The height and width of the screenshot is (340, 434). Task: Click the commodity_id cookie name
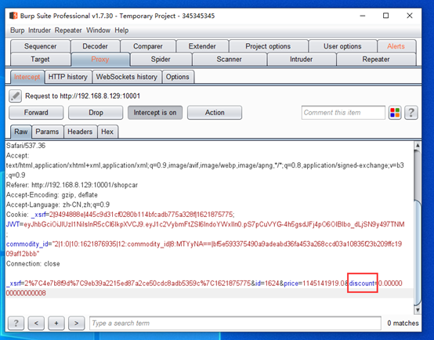[x=27, y=244]
